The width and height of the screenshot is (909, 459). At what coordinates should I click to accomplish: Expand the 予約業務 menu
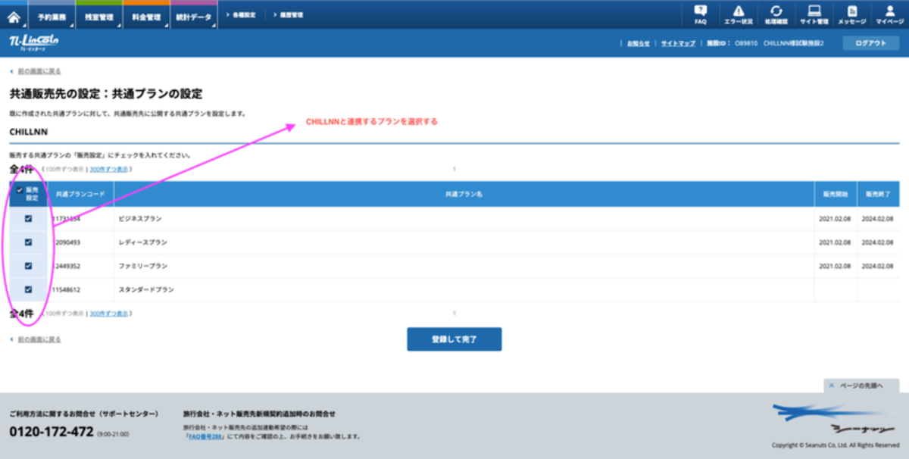tap(52, 17)
